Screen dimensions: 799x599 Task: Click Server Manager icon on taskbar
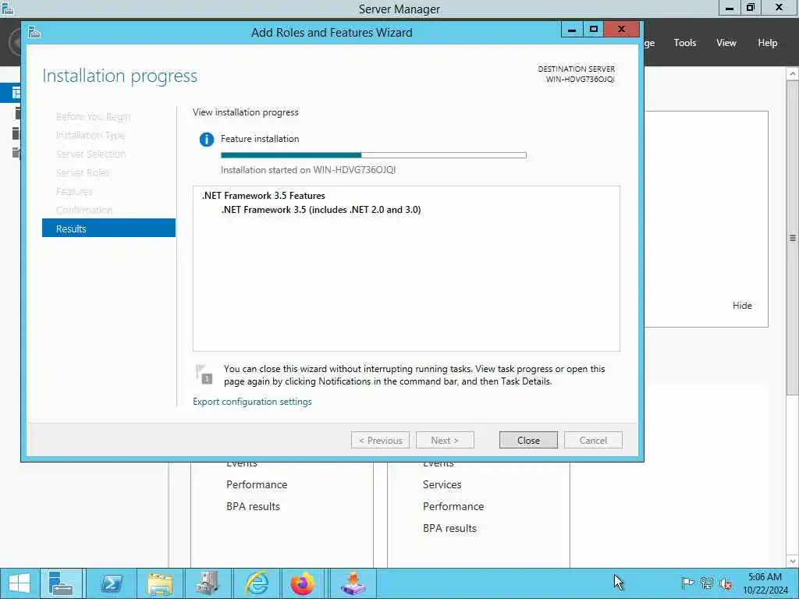click(x=61, y=583)
